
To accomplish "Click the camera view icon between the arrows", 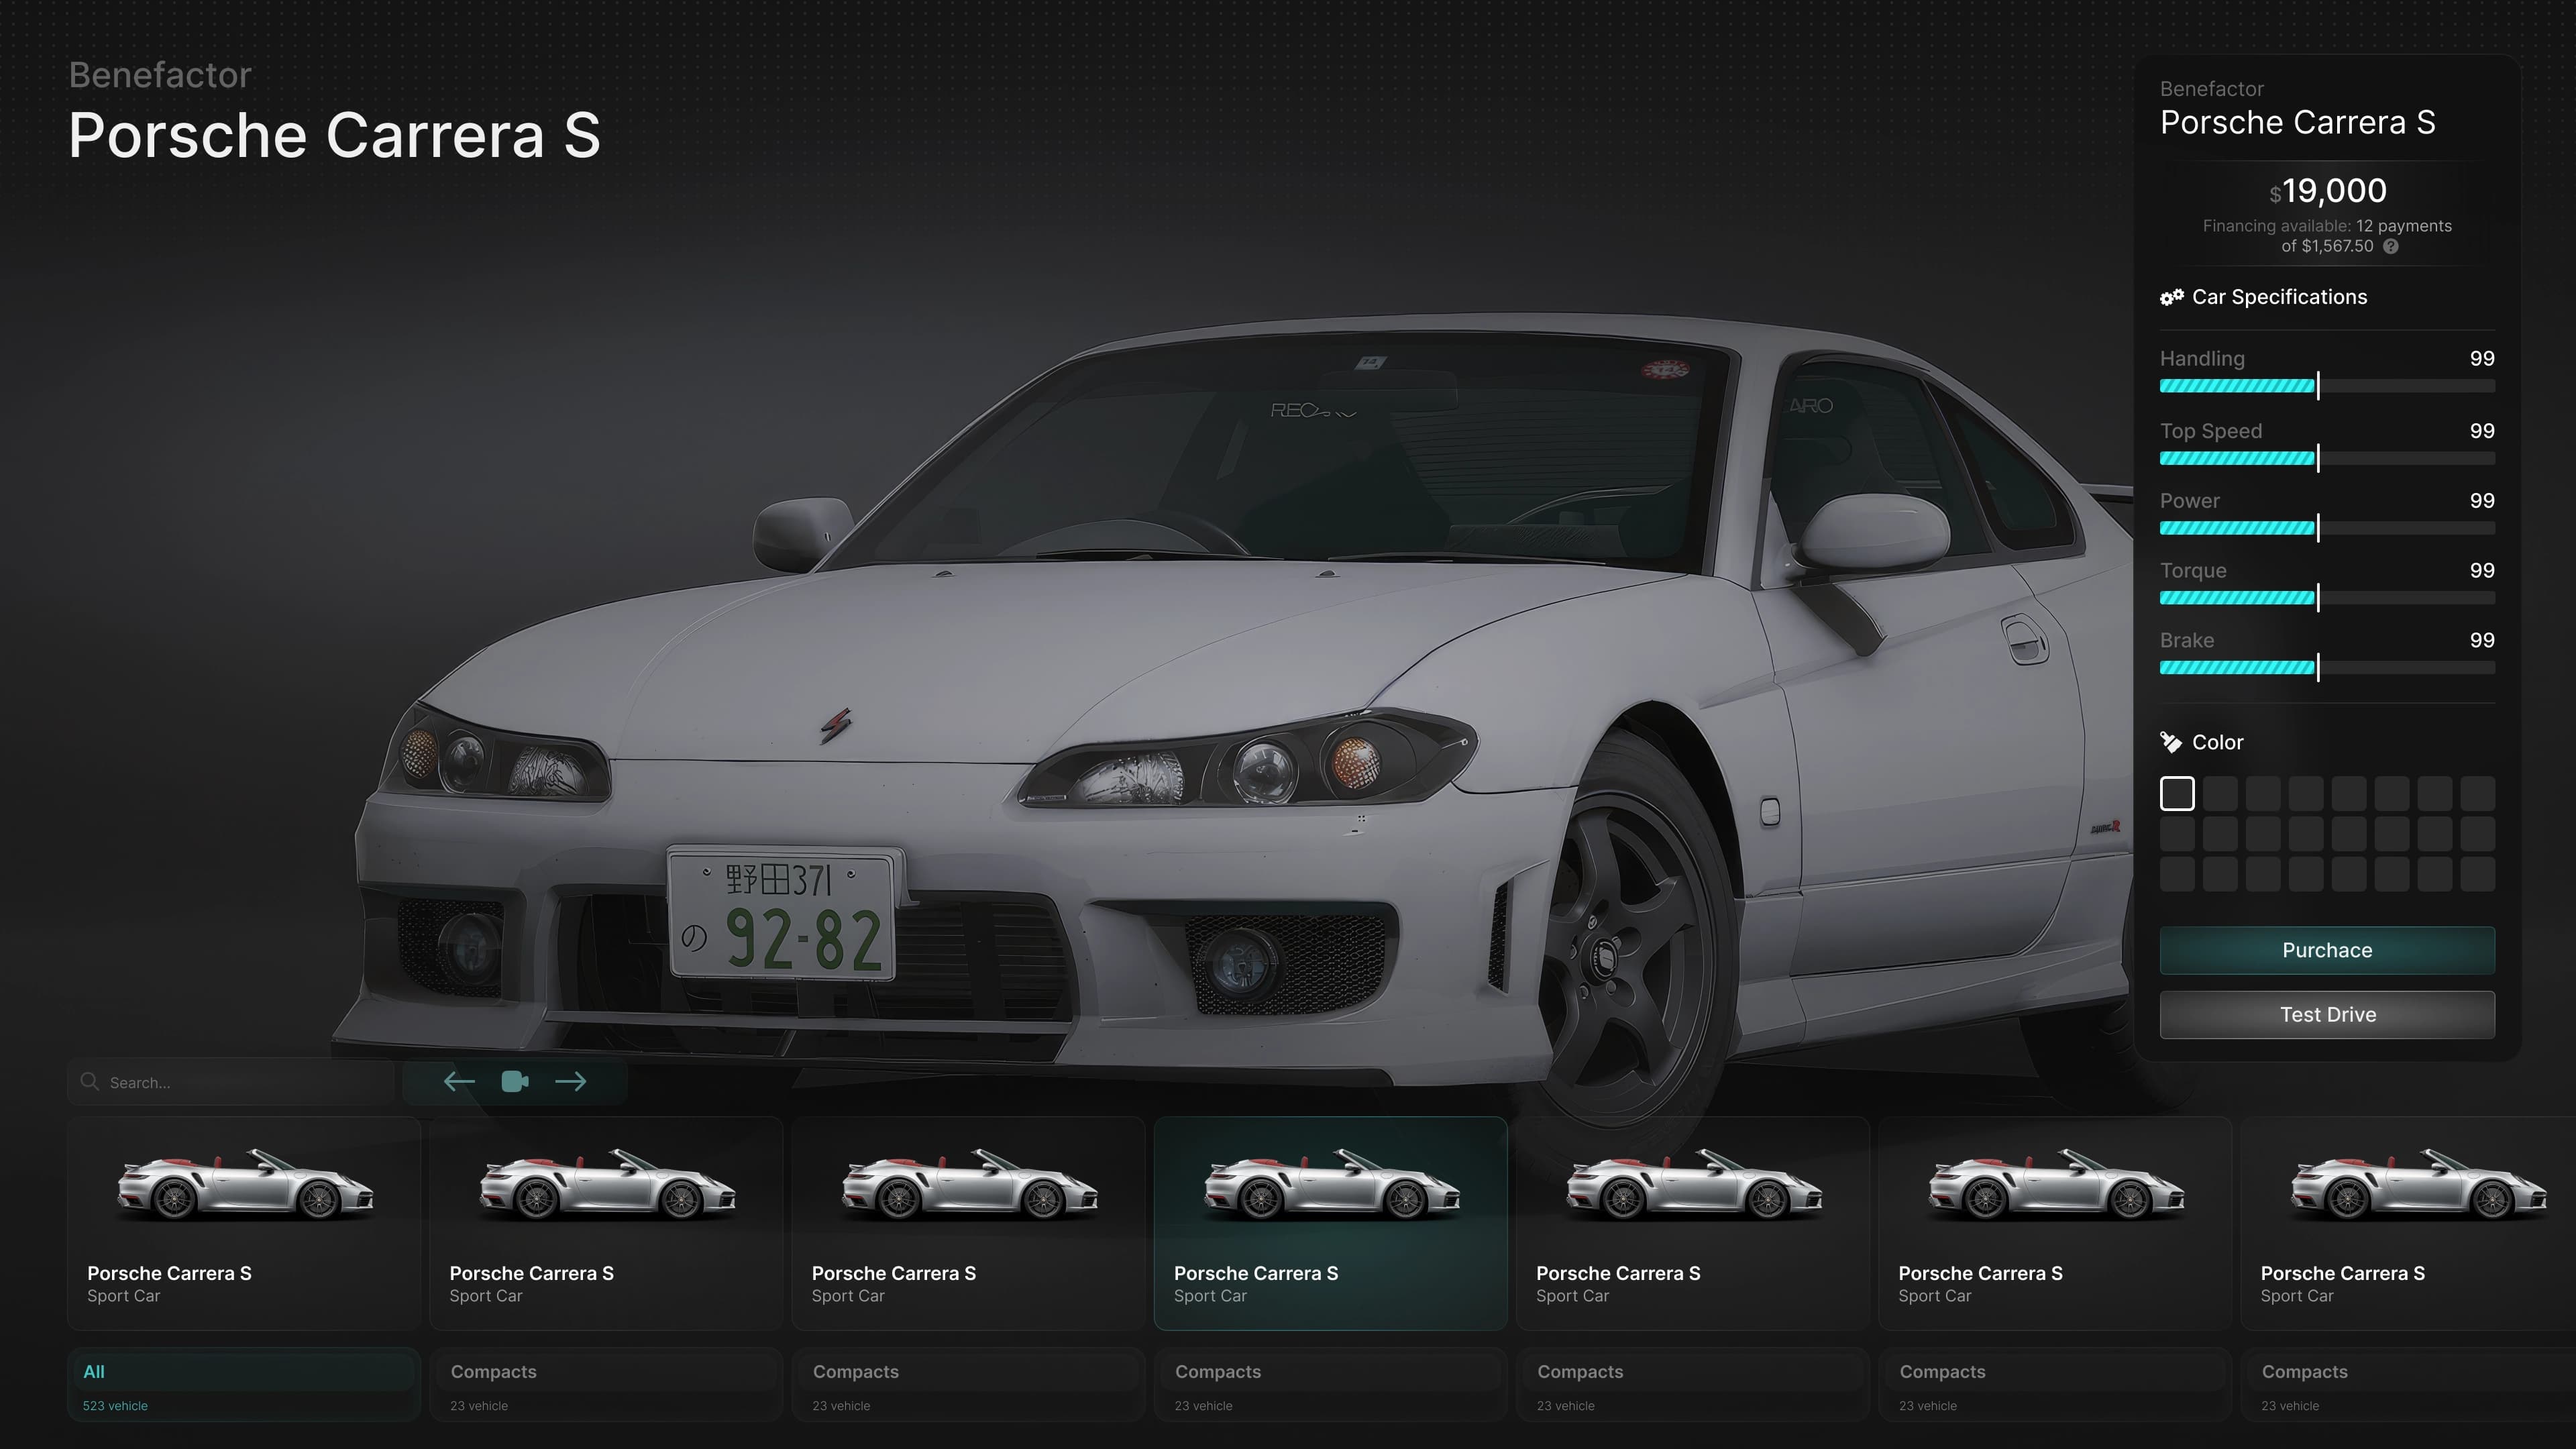I will tap(515, 1081).
